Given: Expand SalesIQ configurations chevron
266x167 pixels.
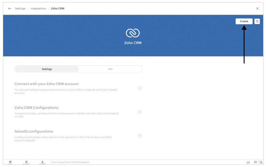Looking at the screenshot, I should 140,135.
